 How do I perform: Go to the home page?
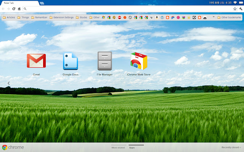click(x=19, y=9)
